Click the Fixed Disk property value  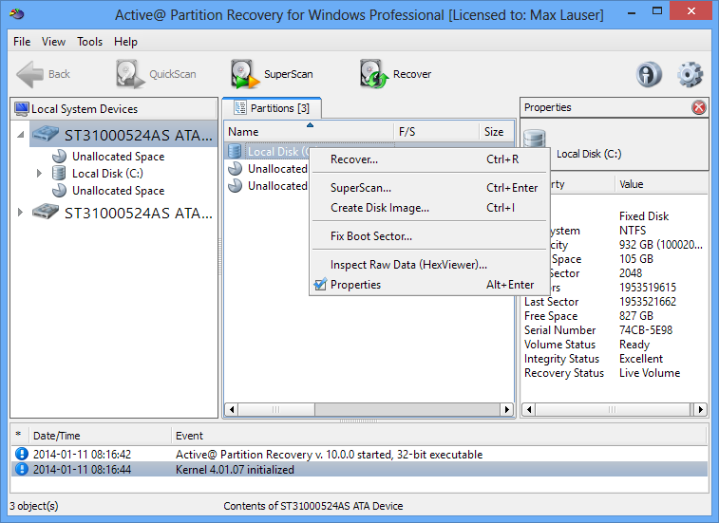coord(644,215)
